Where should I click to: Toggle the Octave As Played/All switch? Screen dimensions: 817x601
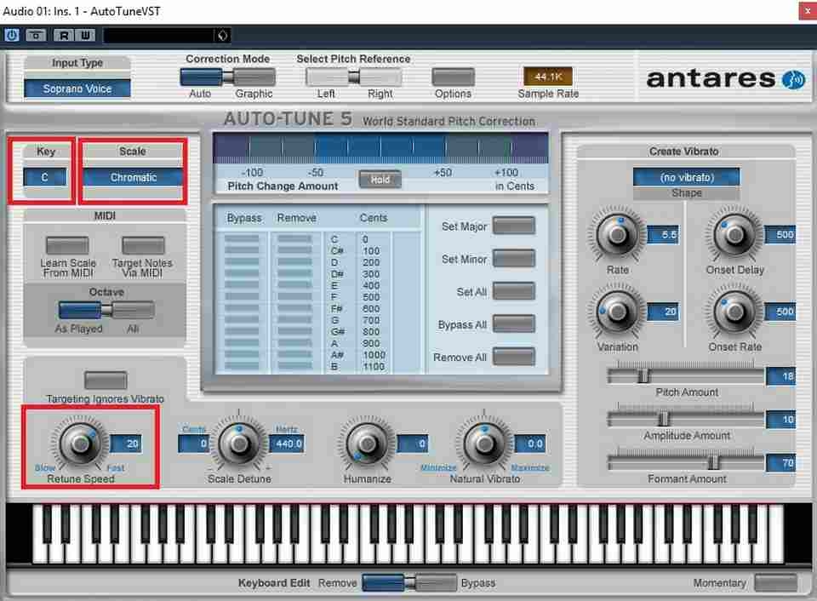pyautogui.click(x=106, y=310)
